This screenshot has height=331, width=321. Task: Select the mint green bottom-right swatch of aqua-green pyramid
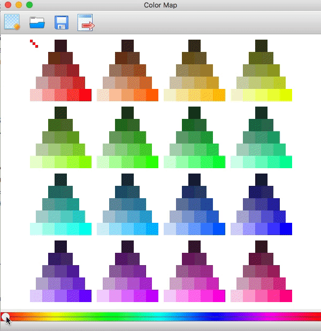coord(286,162)
